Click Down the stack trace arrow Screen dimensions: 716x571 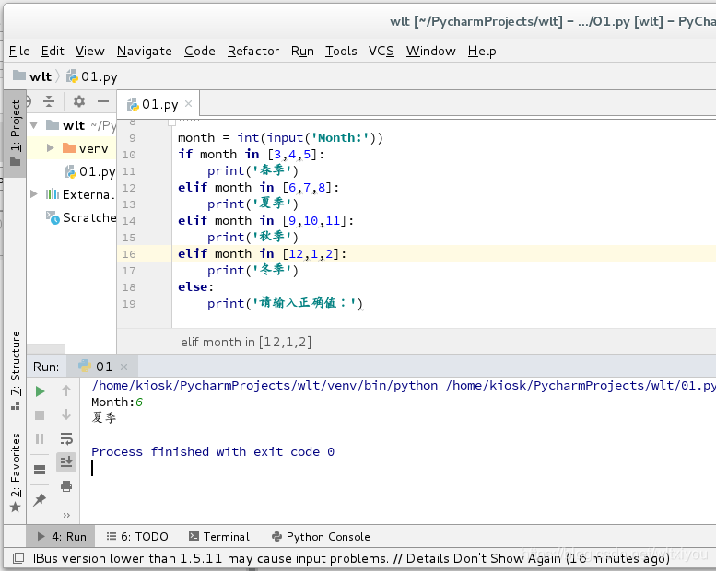(x=66, y=414)
